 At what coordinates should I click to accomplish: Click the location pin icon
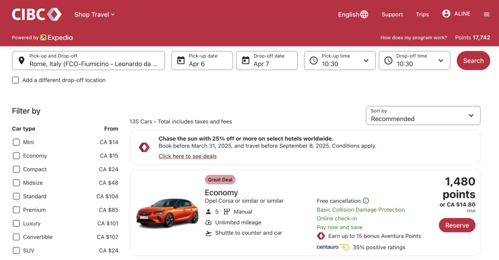click(21, 61)
